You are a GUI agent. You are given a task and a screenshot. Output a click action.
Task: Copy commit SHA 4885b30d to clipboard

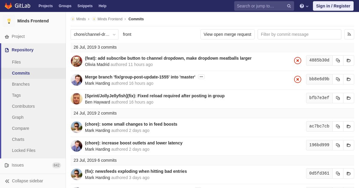click(x=338, y=60)
